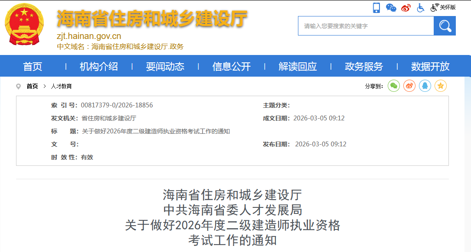Click the search magnifier icon
471x252 pixels.
(445, 26)
